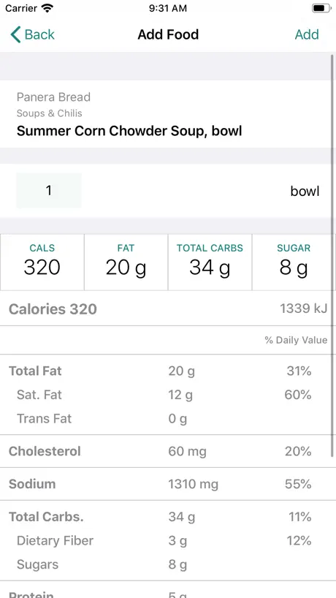Viewport: 336px width, 598px height.
Task: Edit the serving quantity field showing 1
Action: pos(49,190)
